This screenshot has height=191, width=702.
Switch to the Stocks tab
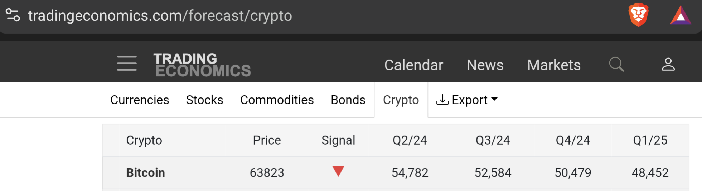[x=204, y=100]
